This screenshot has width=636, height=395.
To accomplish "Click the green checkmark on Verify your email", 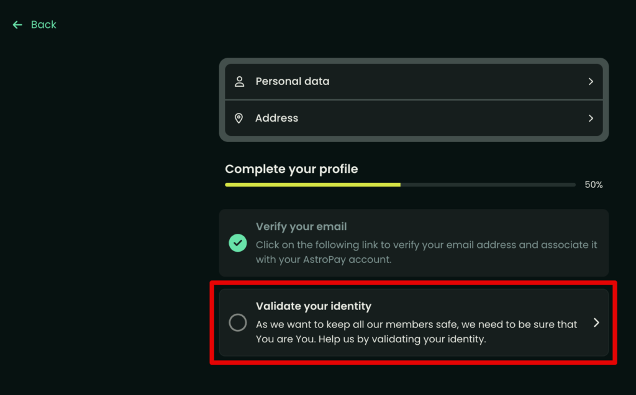I will [238, 243].
